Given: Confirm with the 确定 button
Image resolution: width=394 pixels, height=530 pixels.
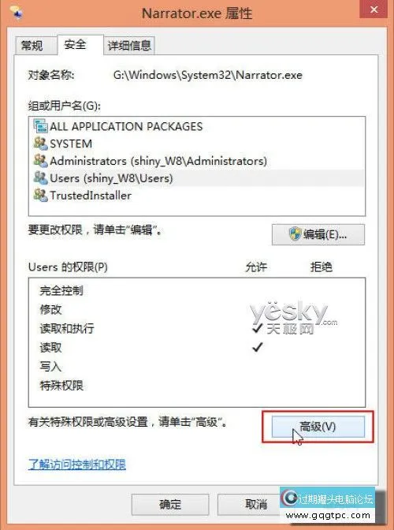Looking at the screenshot, I should click(170, 504).
